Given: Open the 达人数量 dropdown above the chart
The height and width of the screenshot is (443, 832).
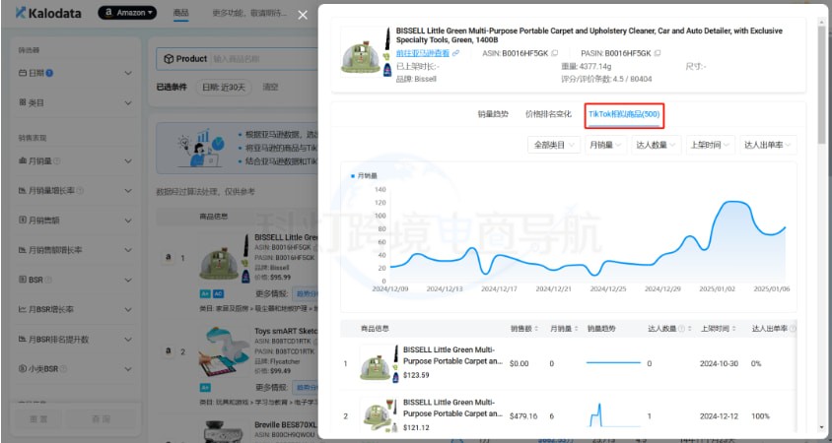Looking at the screenshot, I should 656,145.
